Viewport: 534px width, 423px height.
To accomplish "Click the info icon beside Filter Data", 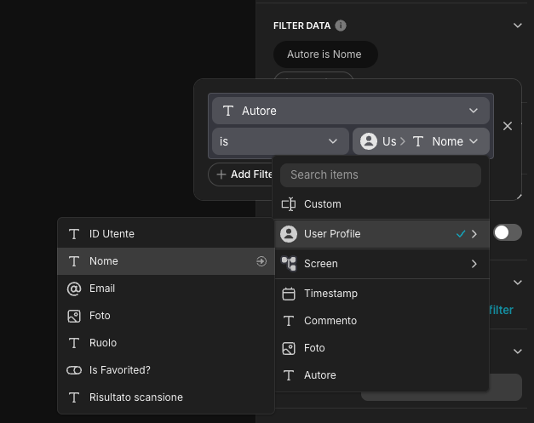I will coord(341,26).
